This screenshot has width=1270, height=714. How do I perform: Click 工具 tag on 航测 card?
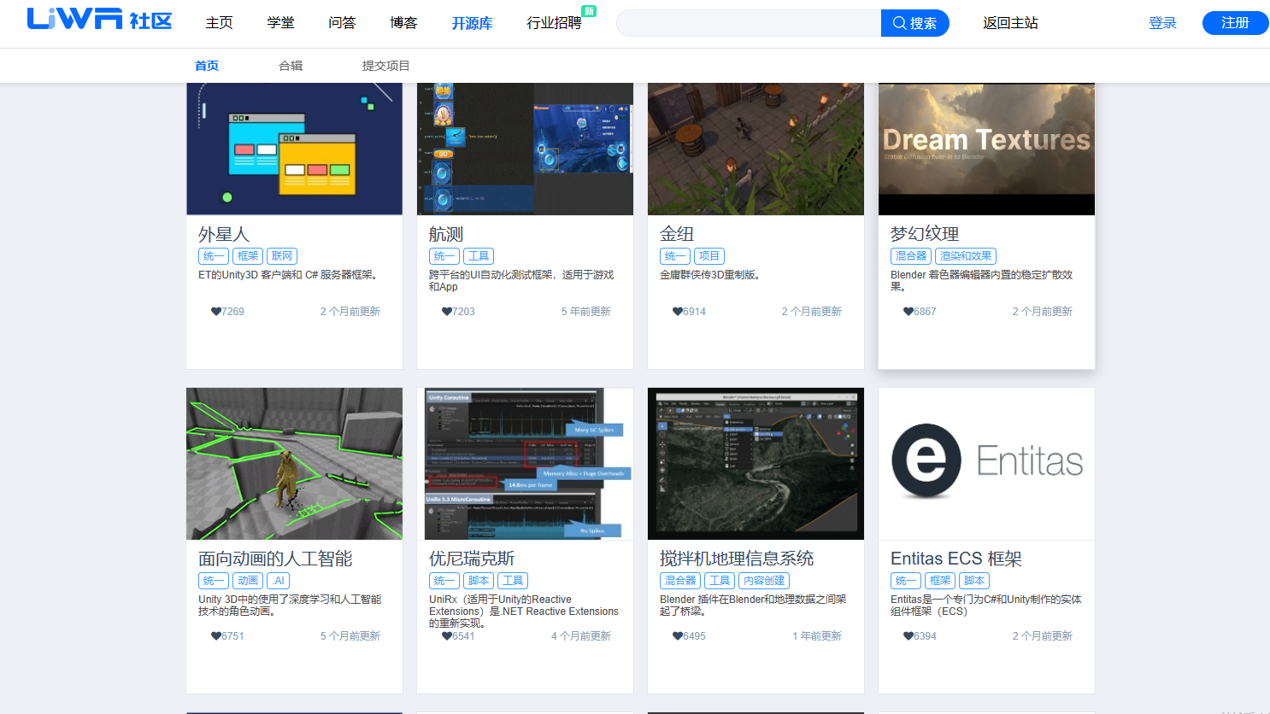pos(479,256)
